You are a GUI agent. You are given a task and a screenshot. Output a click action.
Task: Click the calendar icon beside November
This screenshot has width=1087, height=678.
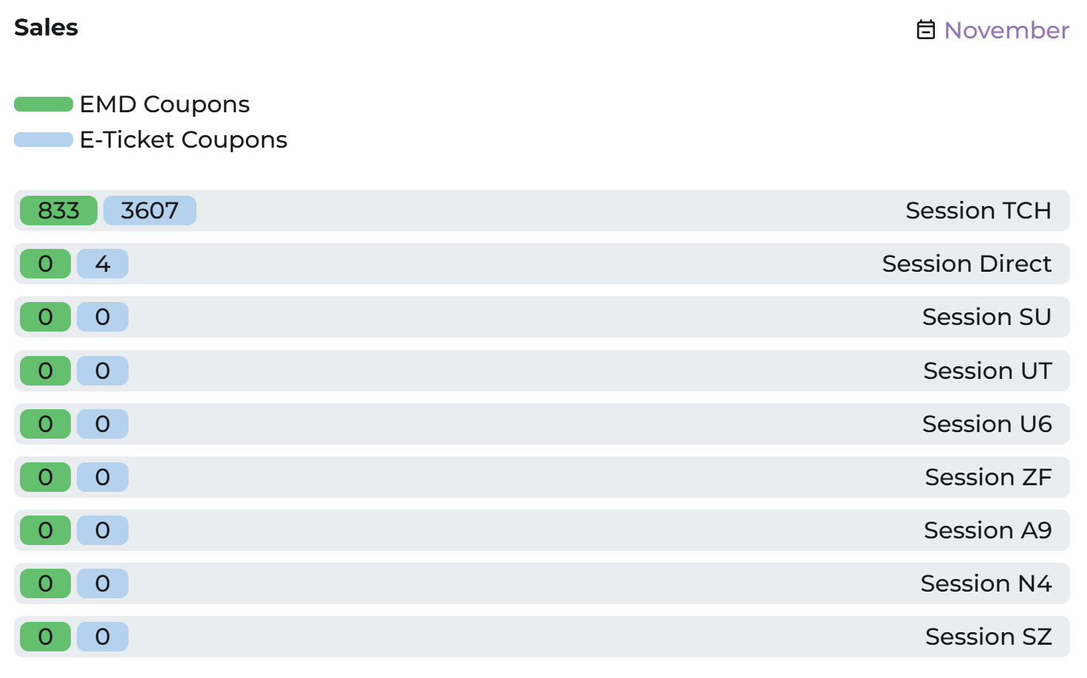pos(925,30)
